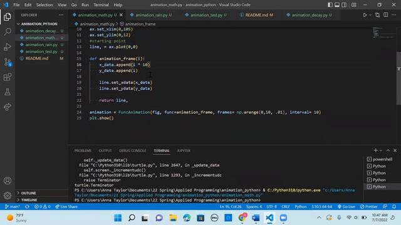Change encoding via UTF-8 status item
Screen dimensions: 401x225
pos(271,207)
